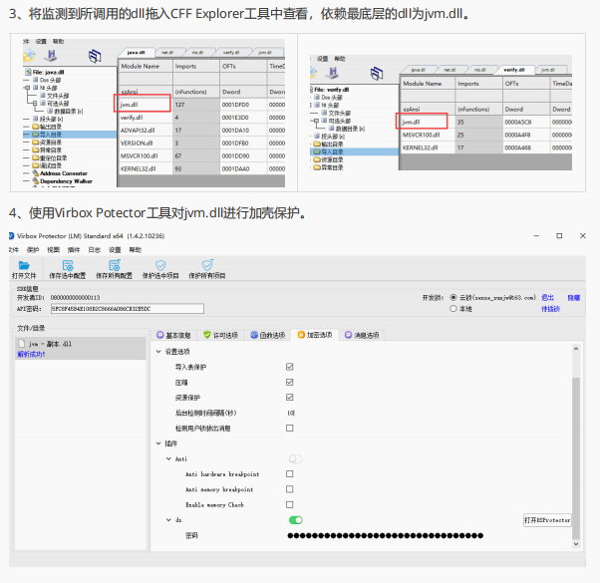The width and height of the screenshot is (600, 583).
Task: Open the 设置 menu in Virbox Protector
Action: (115, 250)
